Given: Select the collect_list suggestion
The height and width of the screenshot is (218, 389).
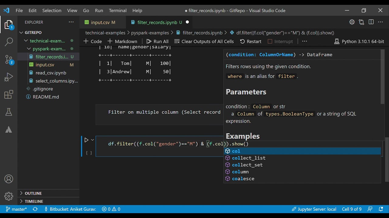Looking at the screenshot, I should point(302,158).
